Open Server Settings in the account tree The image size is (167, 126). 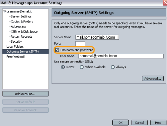21,16
